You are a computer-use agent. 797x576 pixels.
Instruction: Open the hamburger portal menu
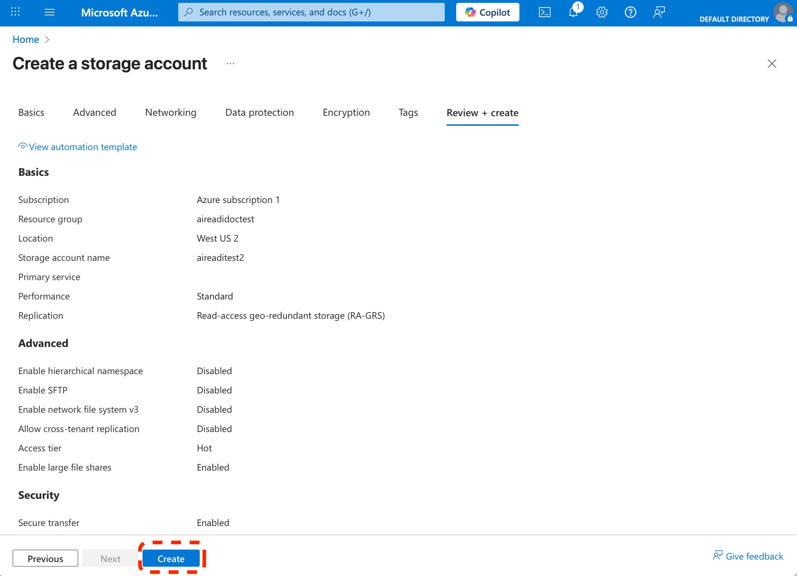click(x=50, y=13)
